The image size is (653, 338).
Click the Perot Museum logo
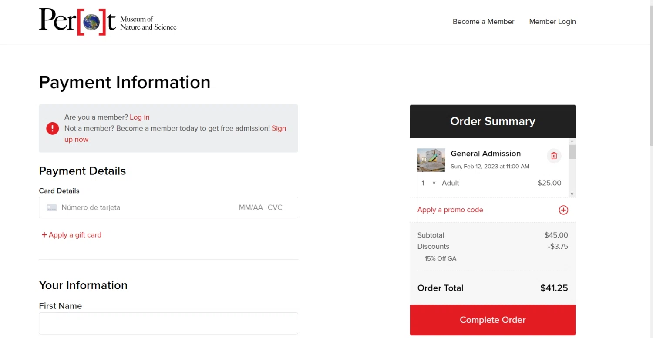[x=108, y=22]
